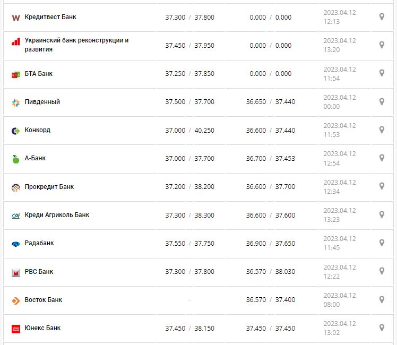Click the А-Банк name link
The image size is (397, 345).
click(x=36, y=158)
